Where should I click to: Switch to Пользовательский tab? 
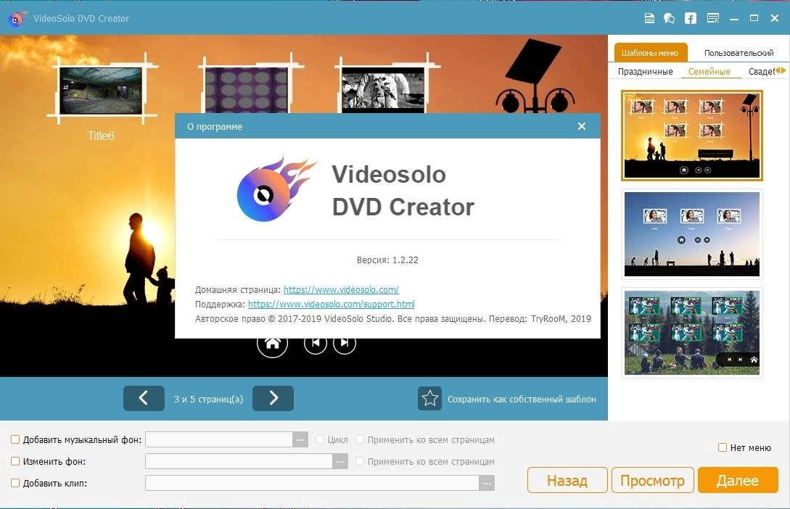pyautogui.click(x=738, y=53)
